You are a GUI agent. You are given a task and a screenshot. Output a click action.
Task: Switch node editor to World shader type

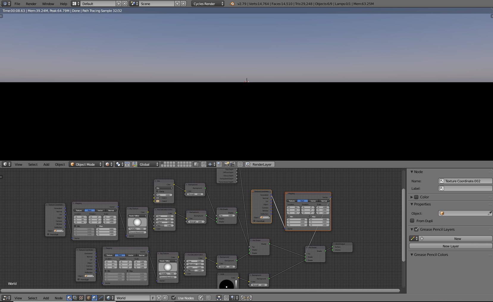tap(94, 298)
